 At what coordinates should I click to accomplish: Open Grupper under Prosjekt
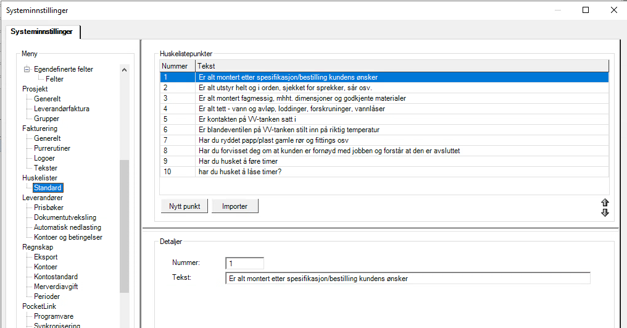(46, 119)
